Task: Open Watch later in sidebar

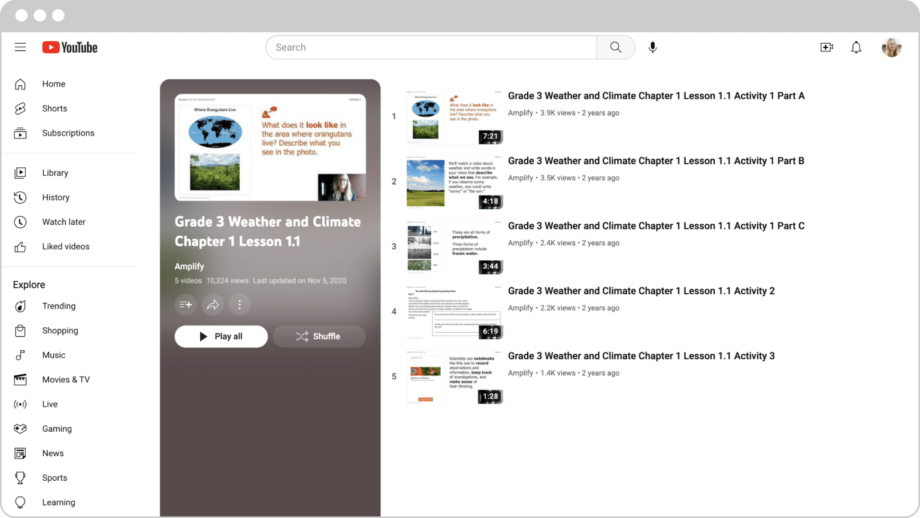Action: 63,222
